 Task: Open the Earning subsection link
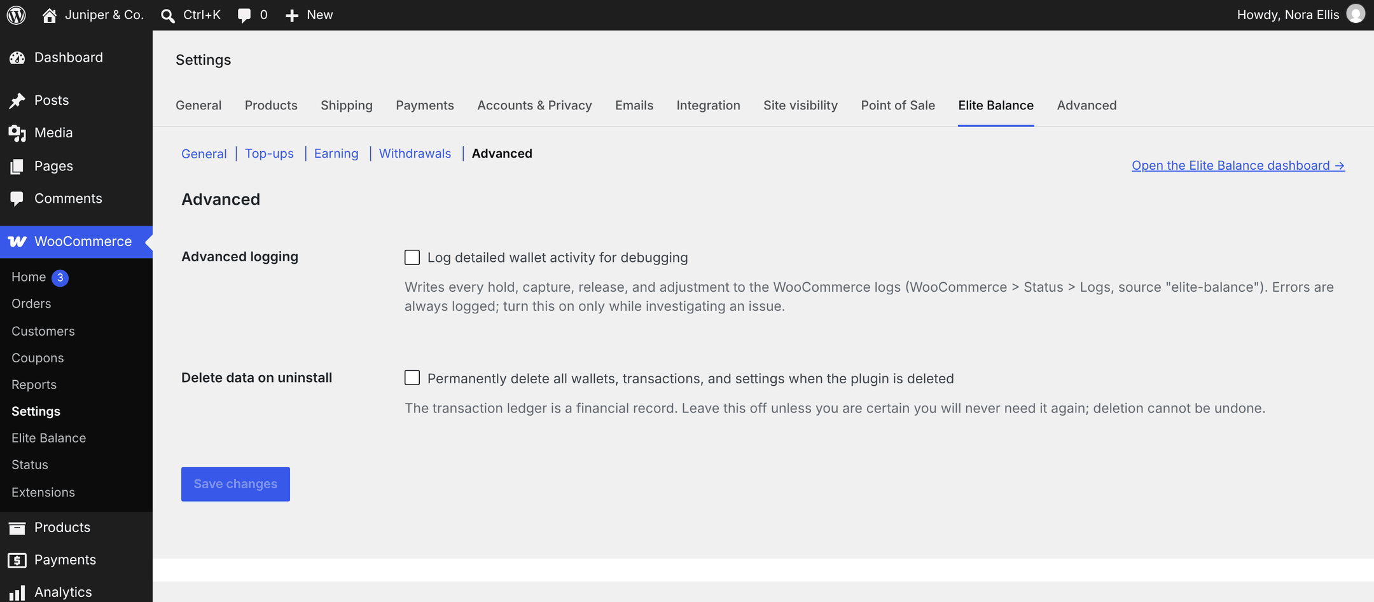click(x=337, y=154)
